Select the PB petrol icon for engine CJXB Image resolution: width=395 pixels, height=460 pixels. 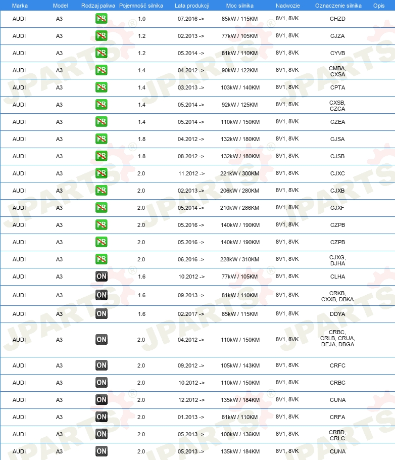tap(101, 191)
